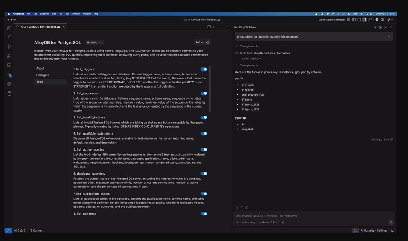Click the zoom magnifier in status bar
Viewport: 408px width, 241px height.
[355, 230]
